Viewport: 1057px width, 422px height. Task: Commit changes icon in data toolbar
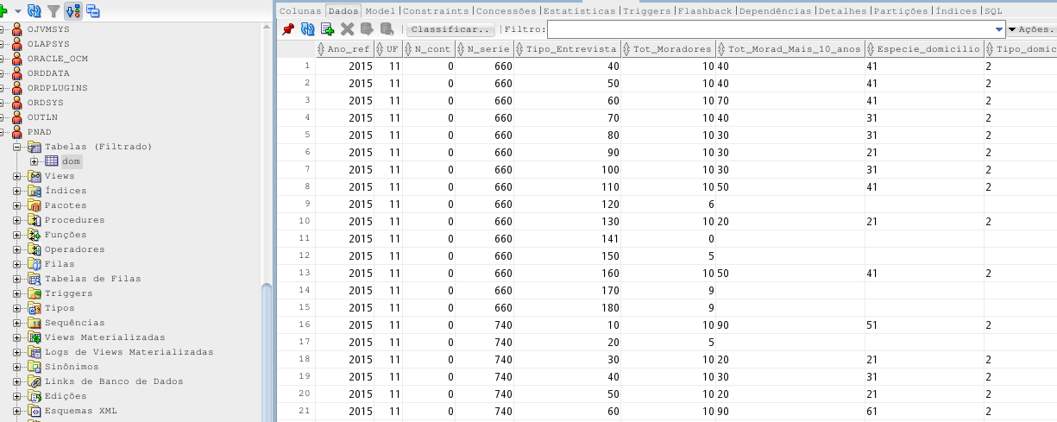[367, 29]
